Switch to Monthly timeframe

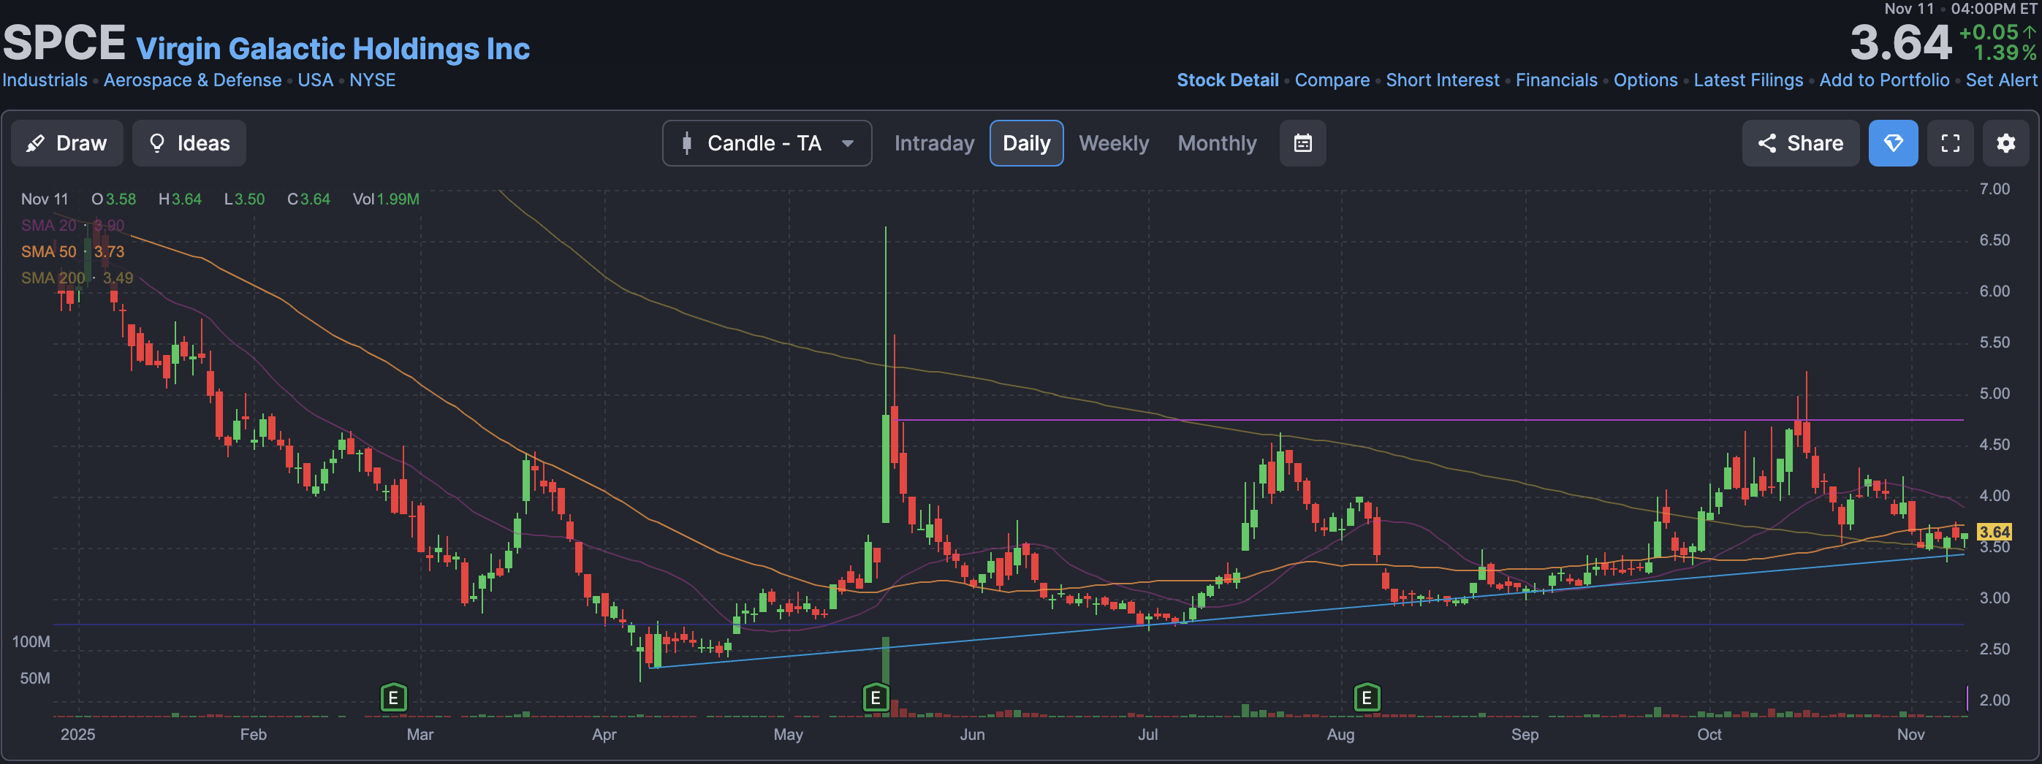1217,143
